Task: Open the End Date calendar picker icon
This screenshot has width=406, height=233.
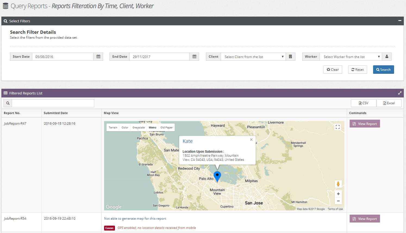Action: 194,57
